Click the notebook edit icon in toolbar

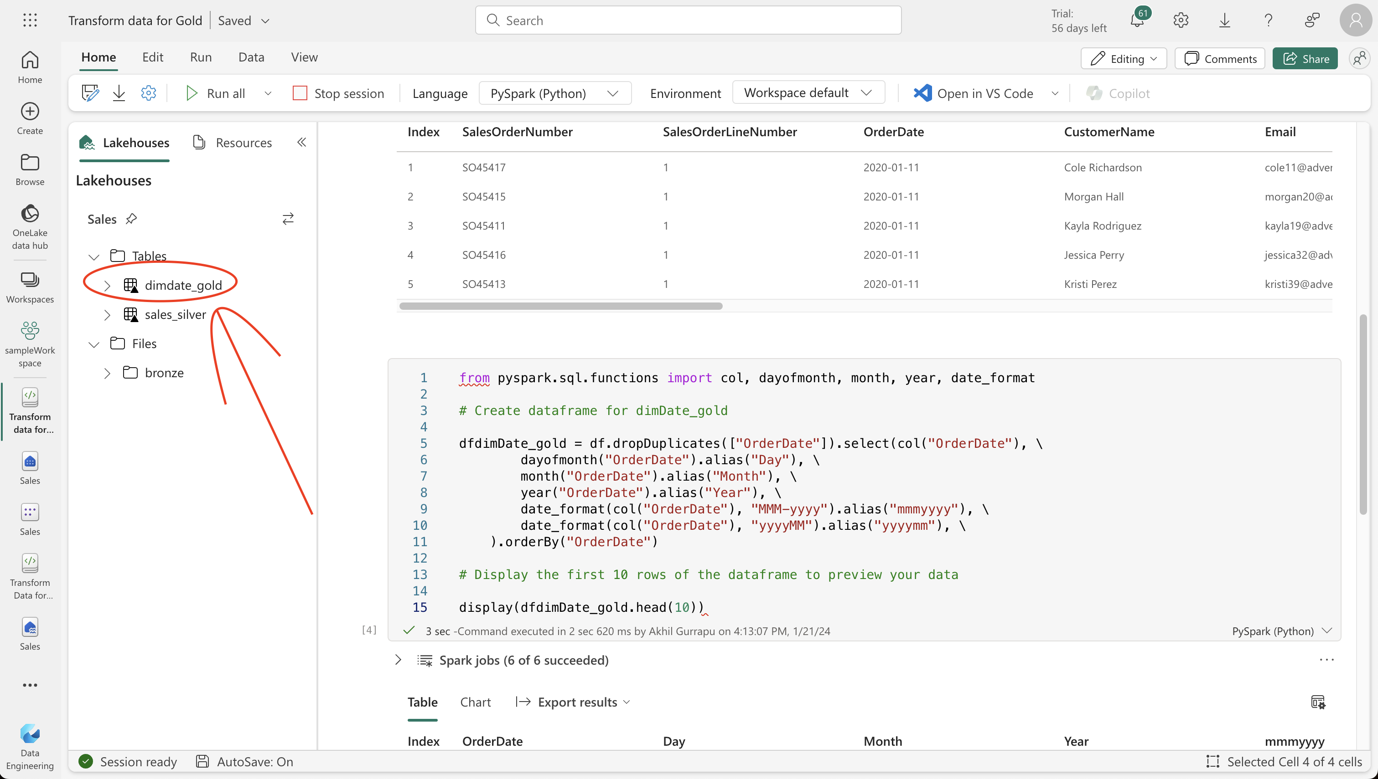tap(90, 93)
